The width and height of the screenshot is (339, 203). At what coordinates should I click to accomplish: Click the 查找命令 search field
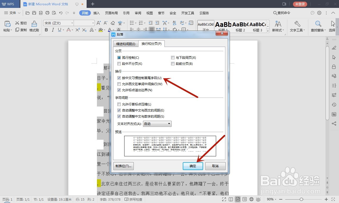282,13
